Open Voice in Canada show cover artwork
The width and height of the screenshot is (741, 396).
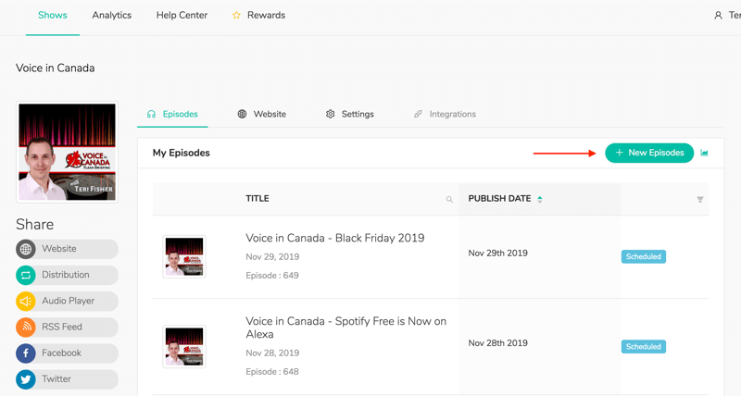[x=67, y=152]
